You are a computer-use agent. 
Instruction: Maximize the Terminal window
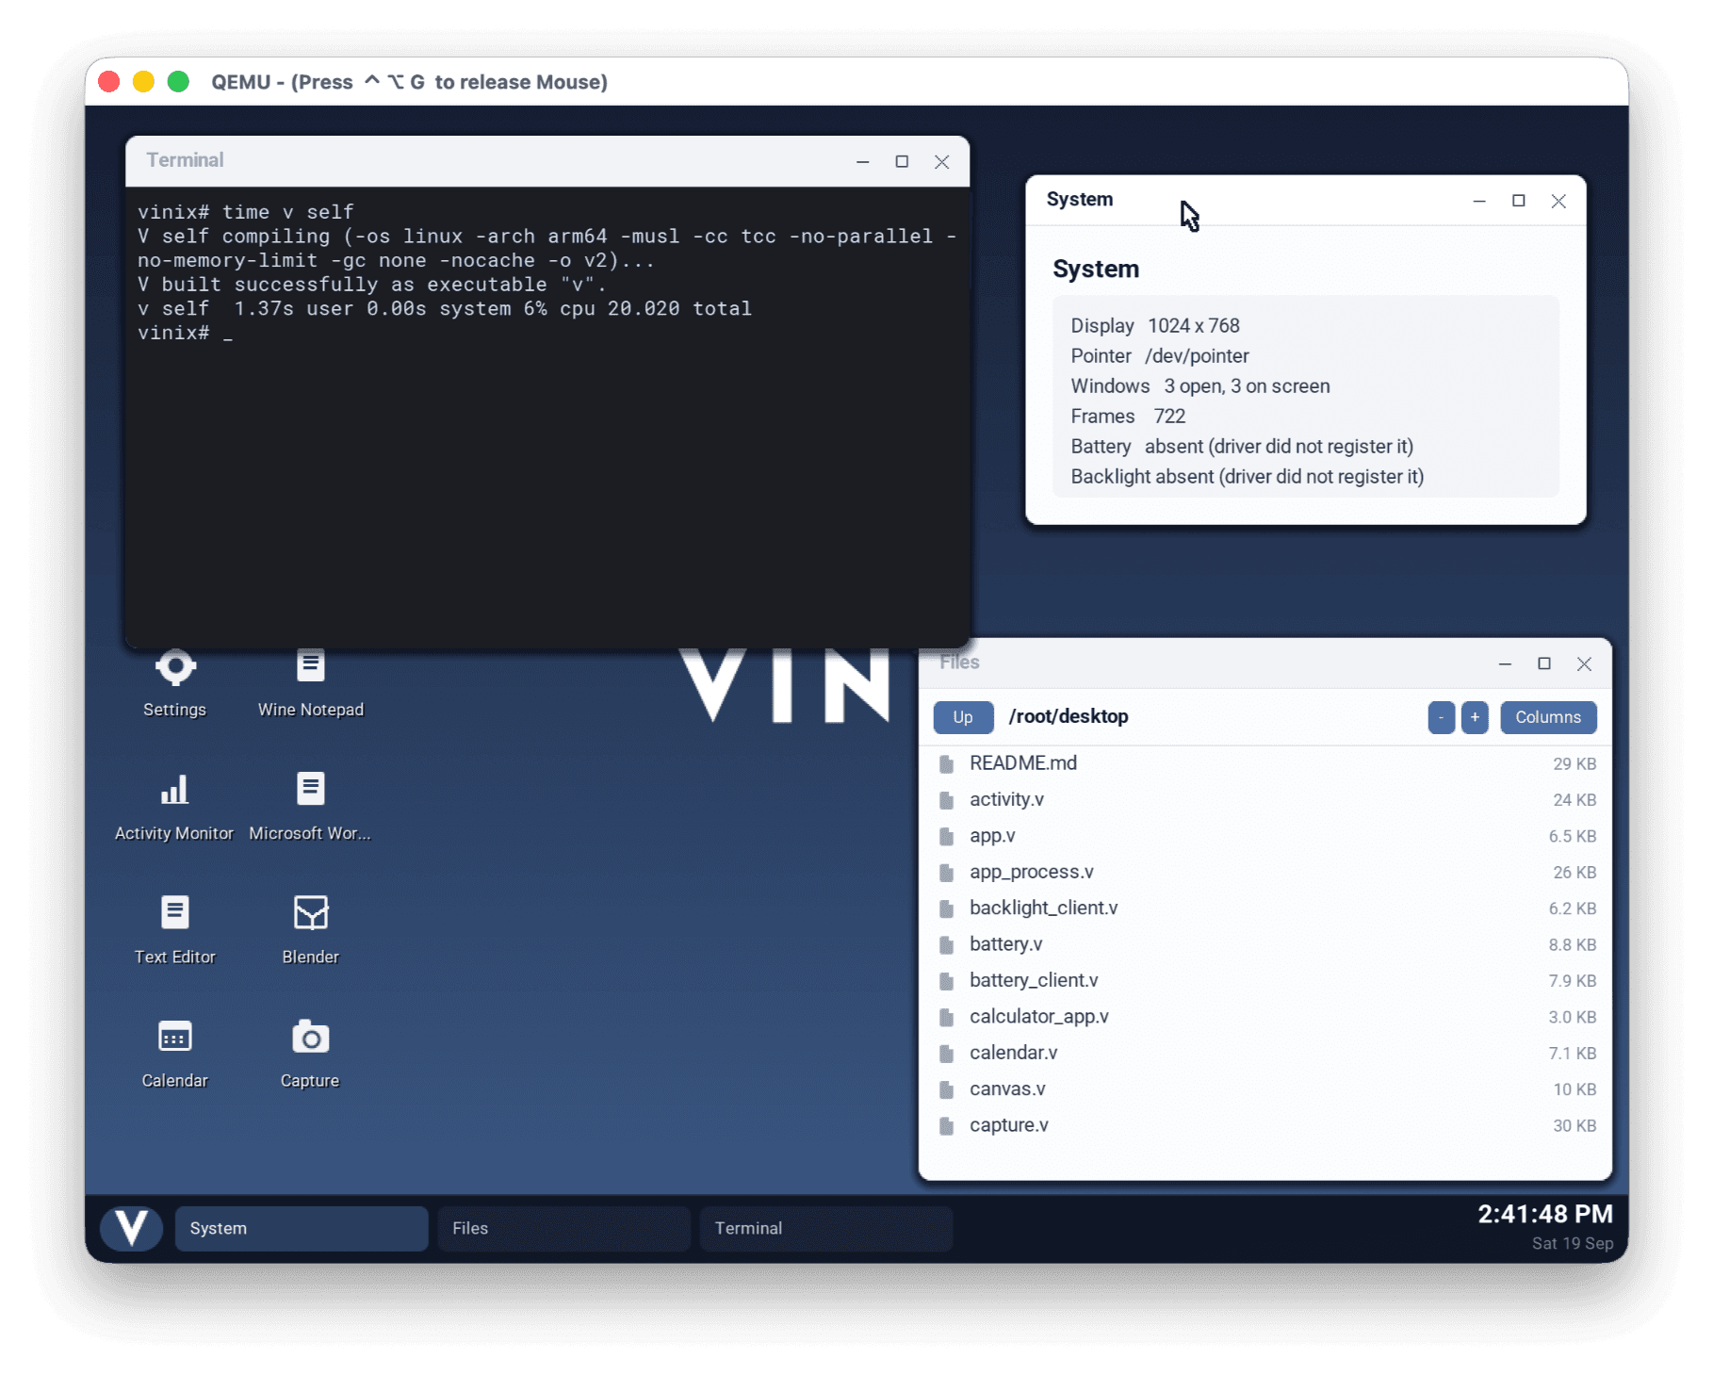[902, 162]
